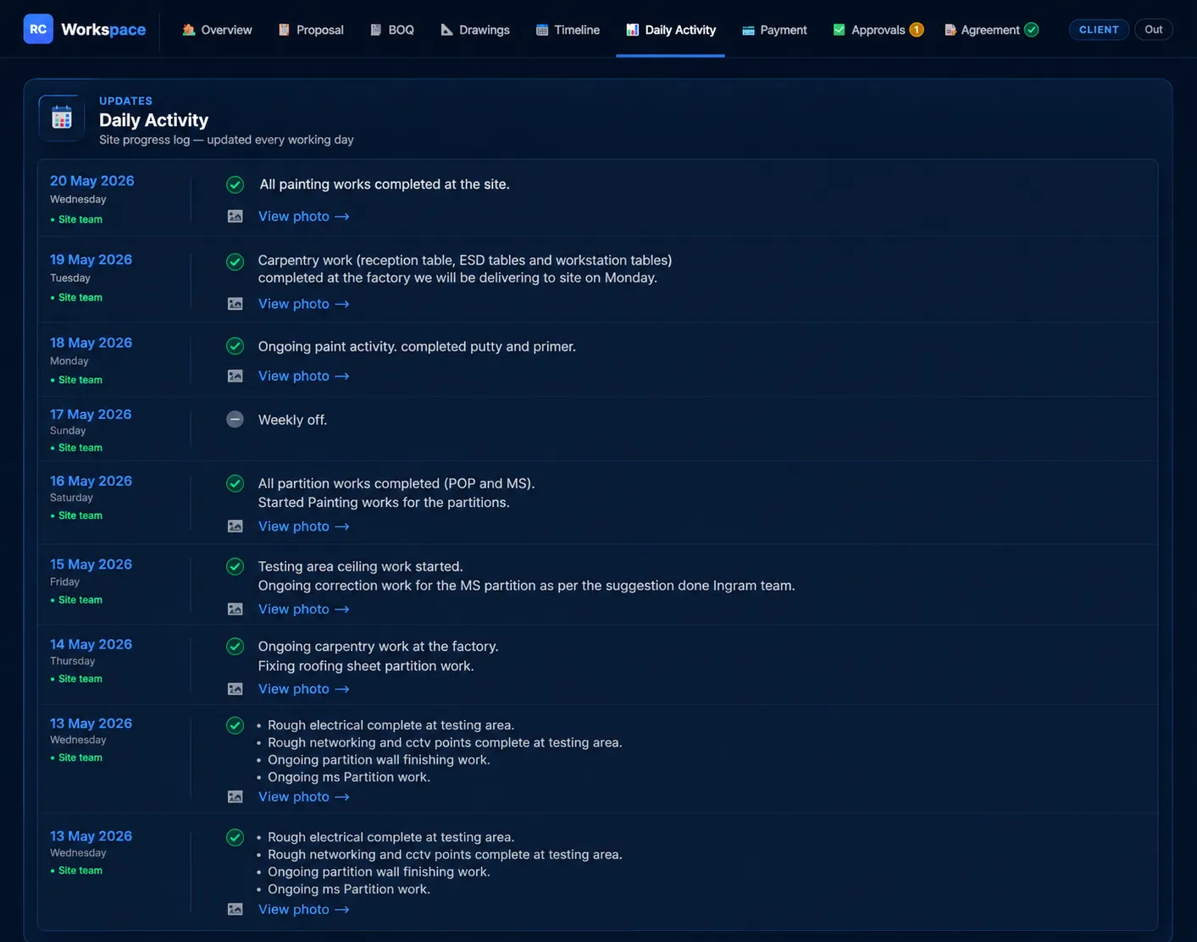Viewport: 1197px width, 942px height.
Task: Click the Timeline tab calendar icon
Action: coord(542,30)
